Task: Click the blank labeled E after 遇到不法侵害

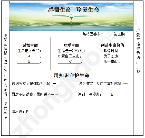Action: (x=112, y=95)
